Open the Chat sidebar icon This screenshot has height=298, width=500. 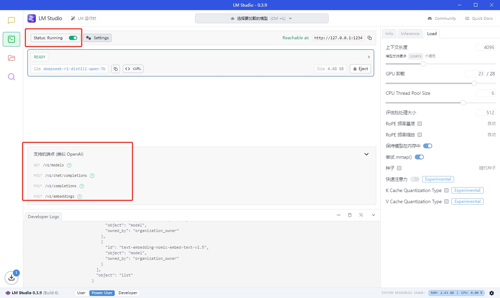[11, 20]
